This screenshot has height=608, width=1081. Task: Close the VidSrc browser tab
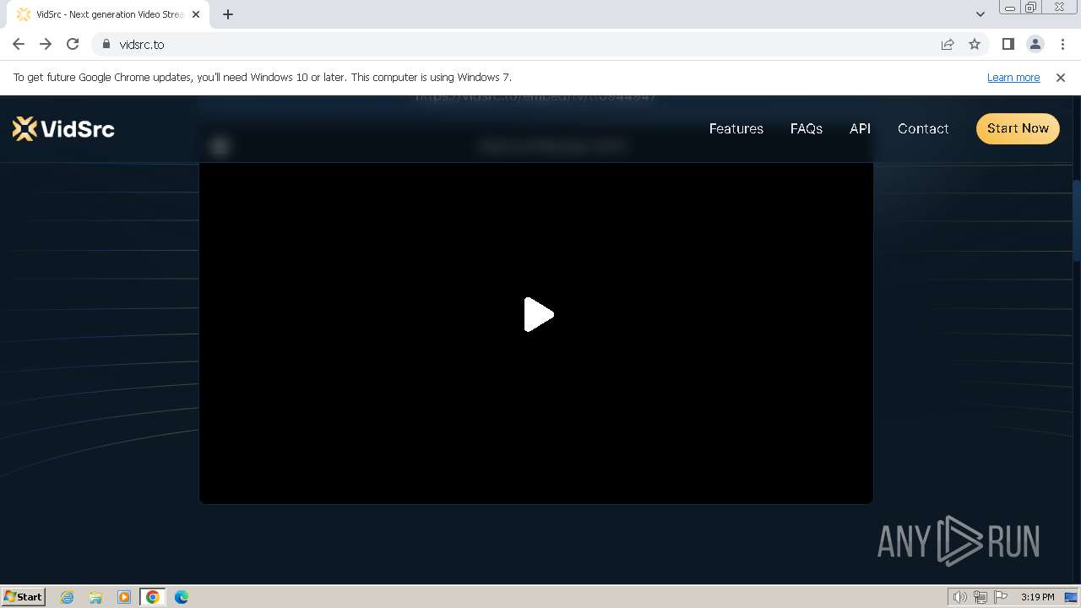[196, 14]
